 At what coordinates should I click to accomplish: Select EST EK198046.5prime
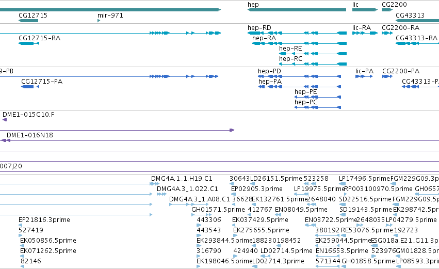[x=224, y=261]
